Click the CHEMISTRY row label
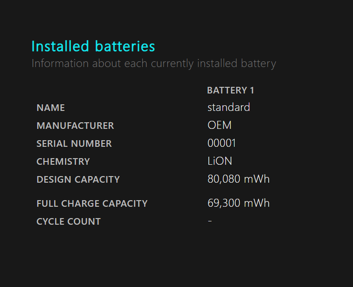Screen dimensions: 353x287 tap(63, 161)
